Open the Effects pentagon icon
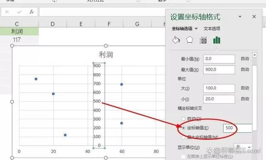This screenshot has width=266, height=160. 190,40
